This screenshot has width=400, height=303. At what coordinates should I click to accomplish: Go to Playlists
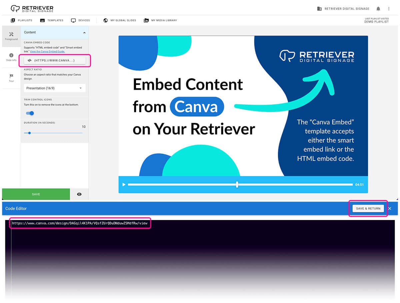(x=22, y=20)
